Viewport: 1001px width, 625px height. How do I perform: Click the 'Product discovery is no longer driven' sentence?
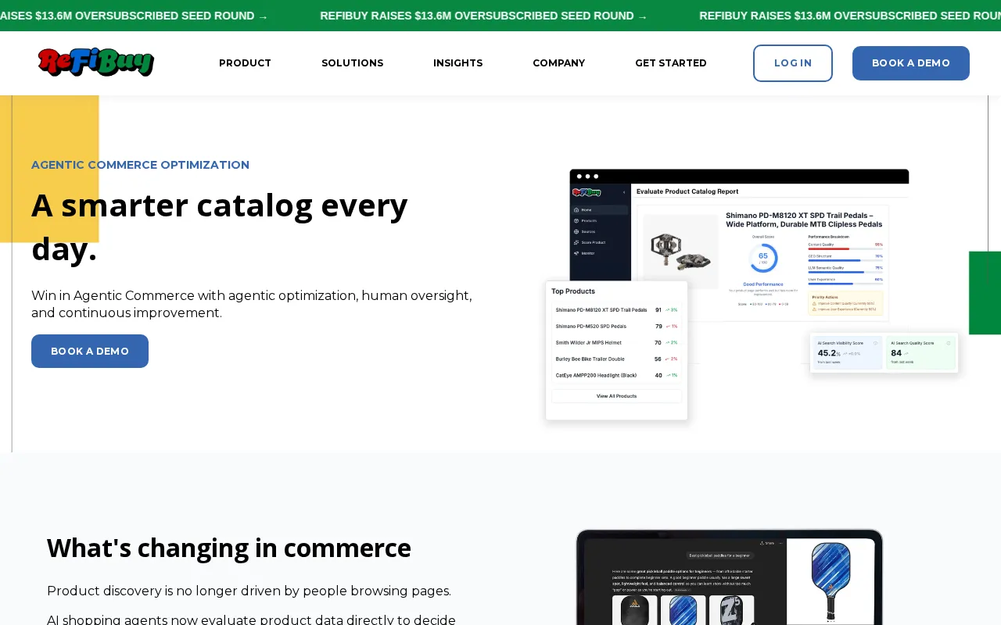(x=249, y=591)
